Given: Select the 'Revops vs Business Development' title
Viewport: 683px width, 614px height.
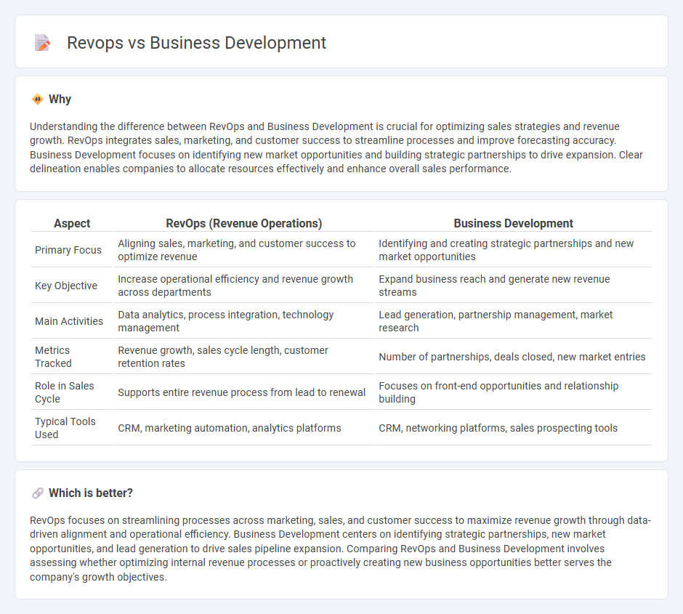Looking at the screenshot, I should click(196, 43).
